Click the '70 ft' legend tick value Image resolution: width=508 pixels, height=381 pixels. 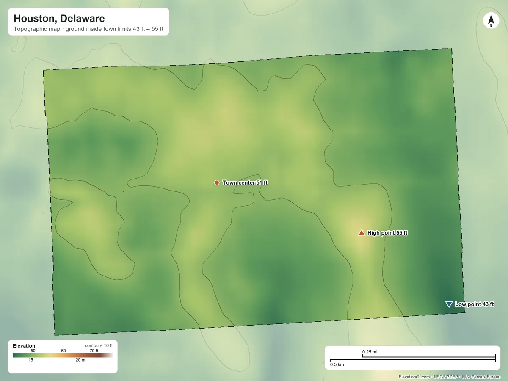pyautogui.click(x=94, y=351)
